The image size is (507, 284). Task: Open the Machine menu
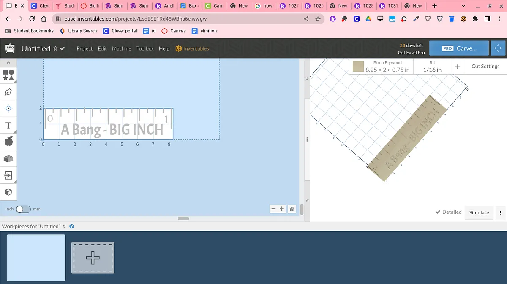pyautogui.click(x=121, y=48)
